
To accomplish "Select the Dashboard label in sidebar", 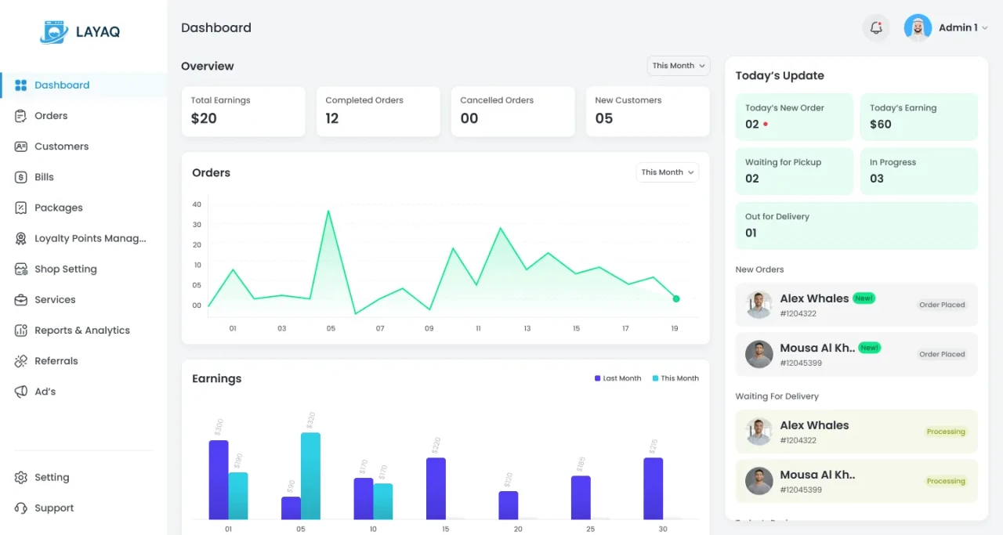I will tap(62, 85).
